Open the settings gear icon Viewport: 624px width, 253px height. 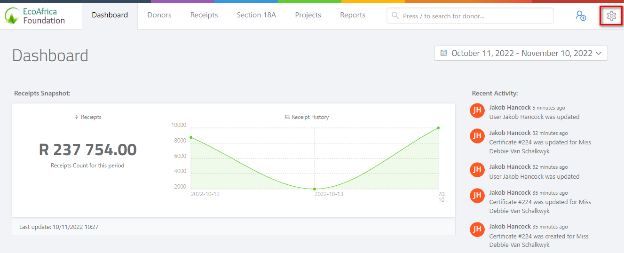tap(611, 16)
